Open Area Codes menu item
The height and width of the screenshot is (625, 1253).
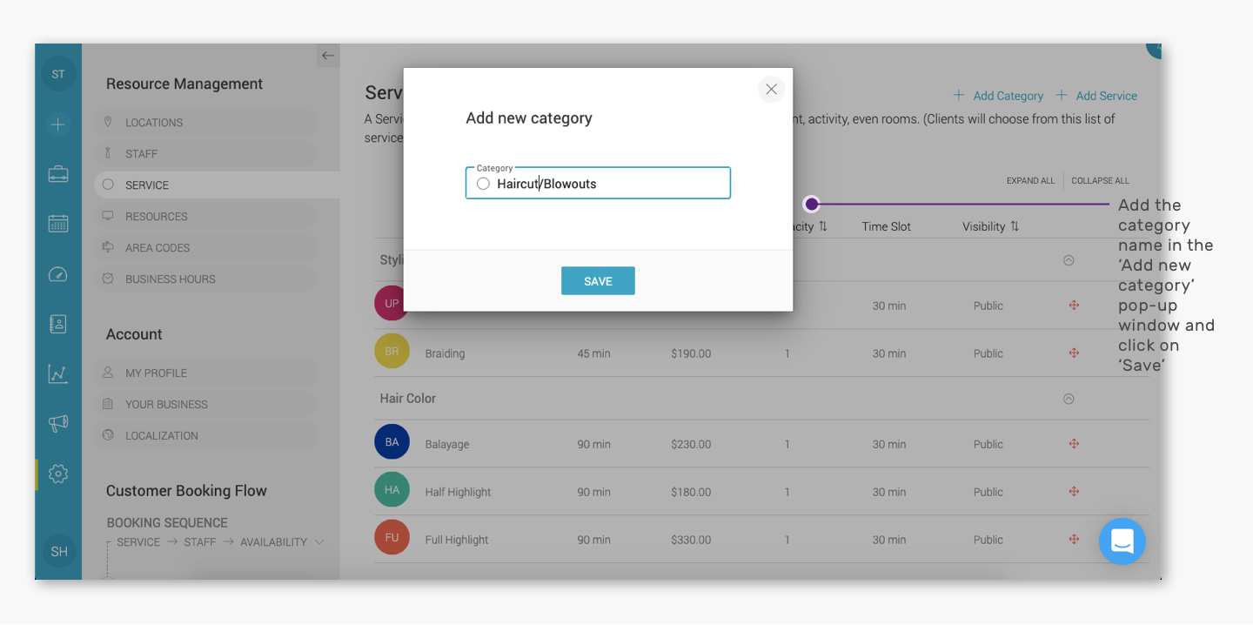pos(205,248)
